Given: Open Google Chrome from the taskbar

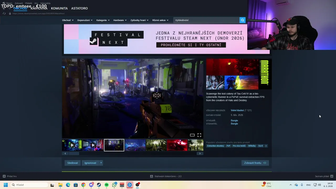Looking at the screenshot, I should click(x=83, y=185).
